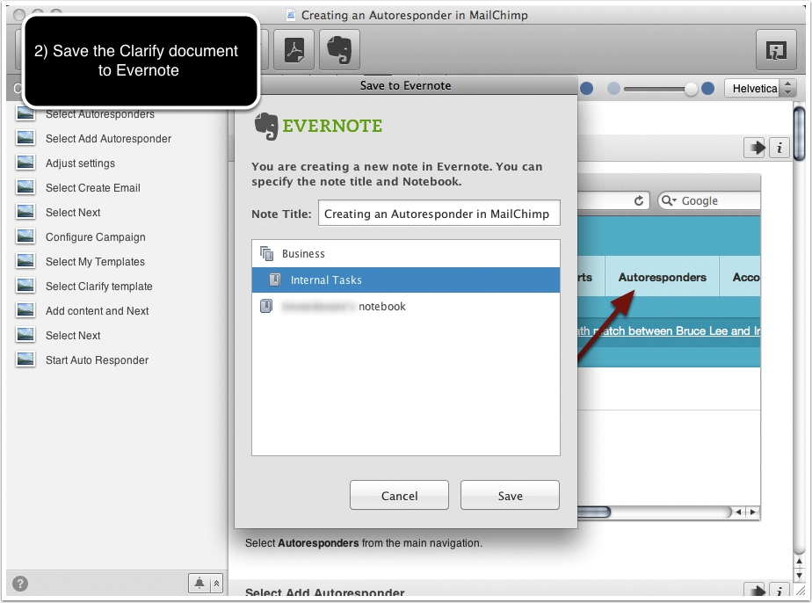Click the font dropdown stepper arrows
The image size is (812, 603).
point(787,89)
